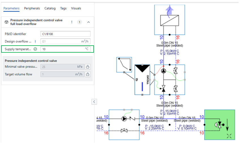Open the Catalog tab
The height and width of the screenshot is (145, 240).
click(x=50, y=8)
